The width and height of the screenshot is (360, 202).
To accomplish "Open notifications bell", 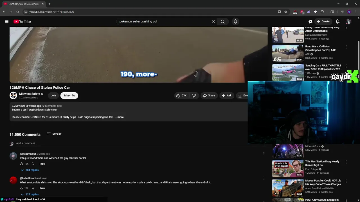I will pyautogui.click(x=338, y=21).
